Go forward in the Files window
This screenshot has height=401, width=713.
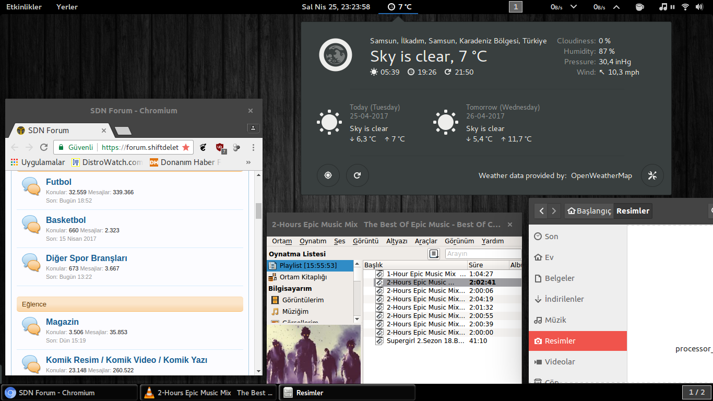pos(554,211)
